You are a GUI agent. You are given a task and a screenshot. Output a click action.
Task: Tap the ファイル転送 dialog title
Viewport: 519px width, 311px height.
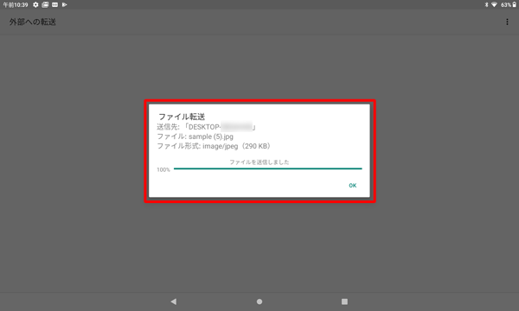(182, 117)
